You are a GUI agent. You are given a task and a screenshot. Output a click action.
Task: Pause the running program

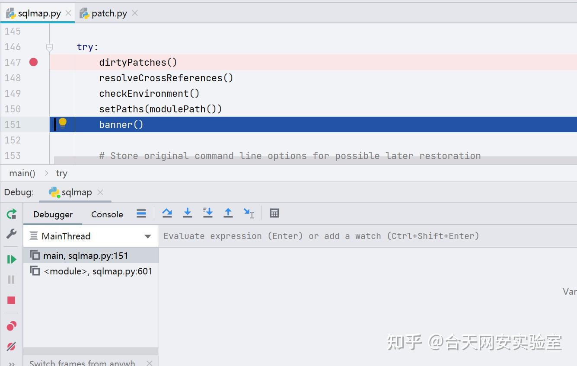11,279
